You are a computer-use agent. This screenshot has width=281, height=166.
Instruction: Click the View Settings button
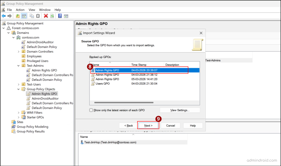[180, 110]
